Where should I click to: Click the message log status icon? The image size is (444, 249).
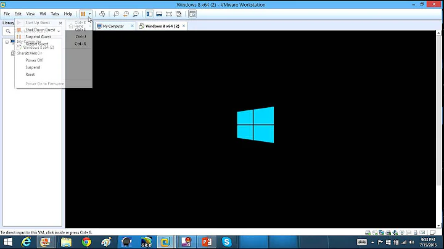[432, 232]
